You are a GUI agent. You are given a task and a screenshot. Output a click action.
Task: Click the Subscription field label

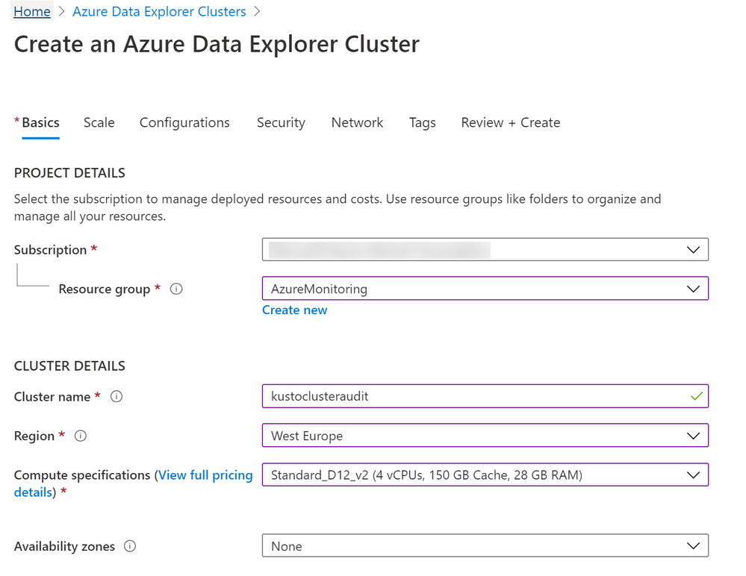pyautogui.click(x=51, y=250)
